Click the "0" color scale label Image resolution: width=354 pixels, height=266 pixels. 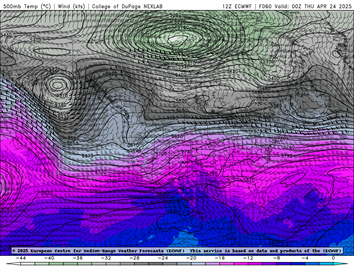[333, 258]
